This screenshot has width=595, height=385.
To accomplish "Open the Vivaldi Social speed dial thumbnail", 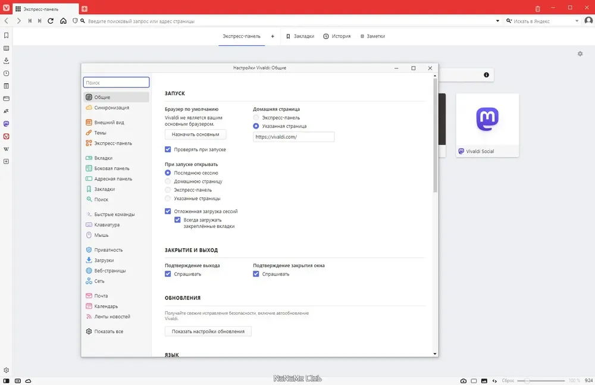I will 487,125.
